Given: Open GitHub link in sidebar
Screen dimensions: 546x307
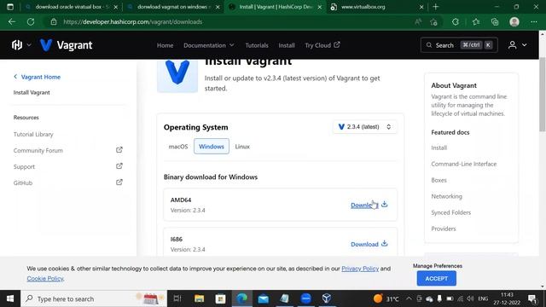Looking at the screenshot, I should pyautogui.click(x=23, y=182).
